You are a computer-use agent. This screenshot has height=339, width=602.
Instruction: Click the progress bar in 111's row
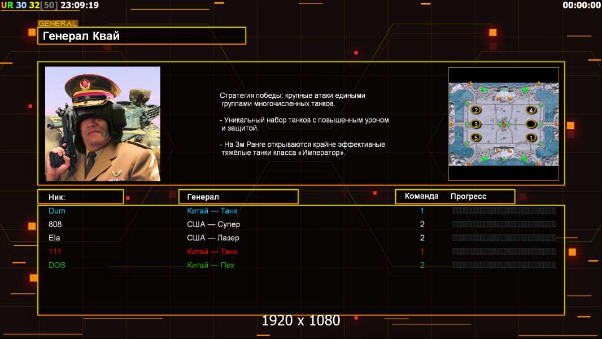[x=504, y=251]
